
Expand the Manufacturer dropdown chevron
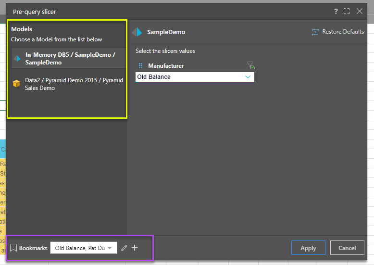248,77
